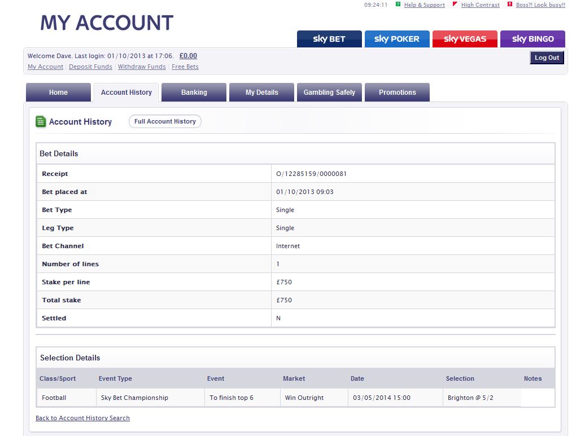Image resolution: width=585 pixels, height=436 pixels.
Task: Click the To finish top 6 cell
Action: (x=242, y=398)
